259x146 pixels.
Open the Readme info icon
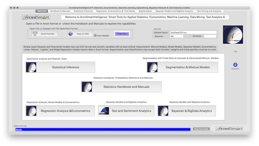(235, 65)
